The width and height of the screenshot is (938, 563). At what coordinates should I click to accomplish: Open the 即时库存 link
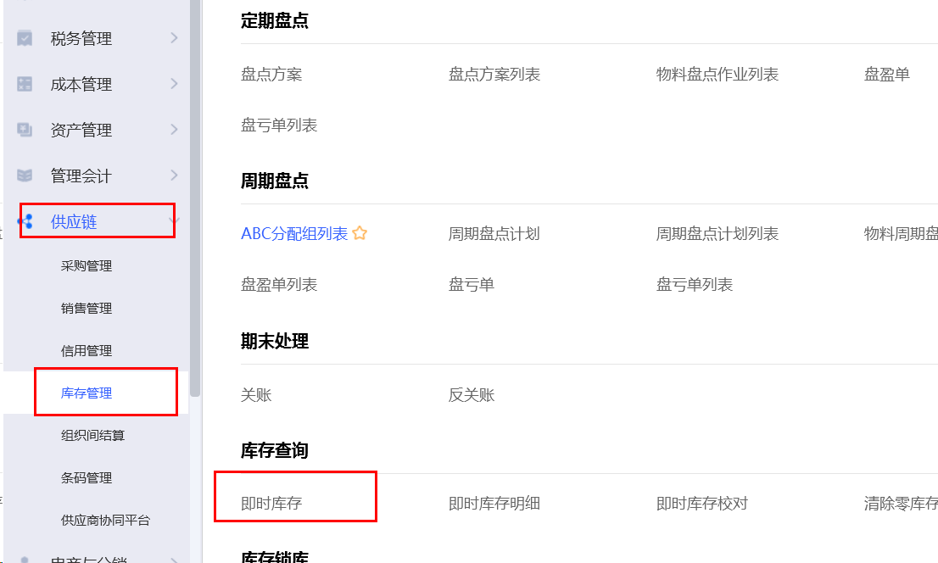tap(271, 504)
